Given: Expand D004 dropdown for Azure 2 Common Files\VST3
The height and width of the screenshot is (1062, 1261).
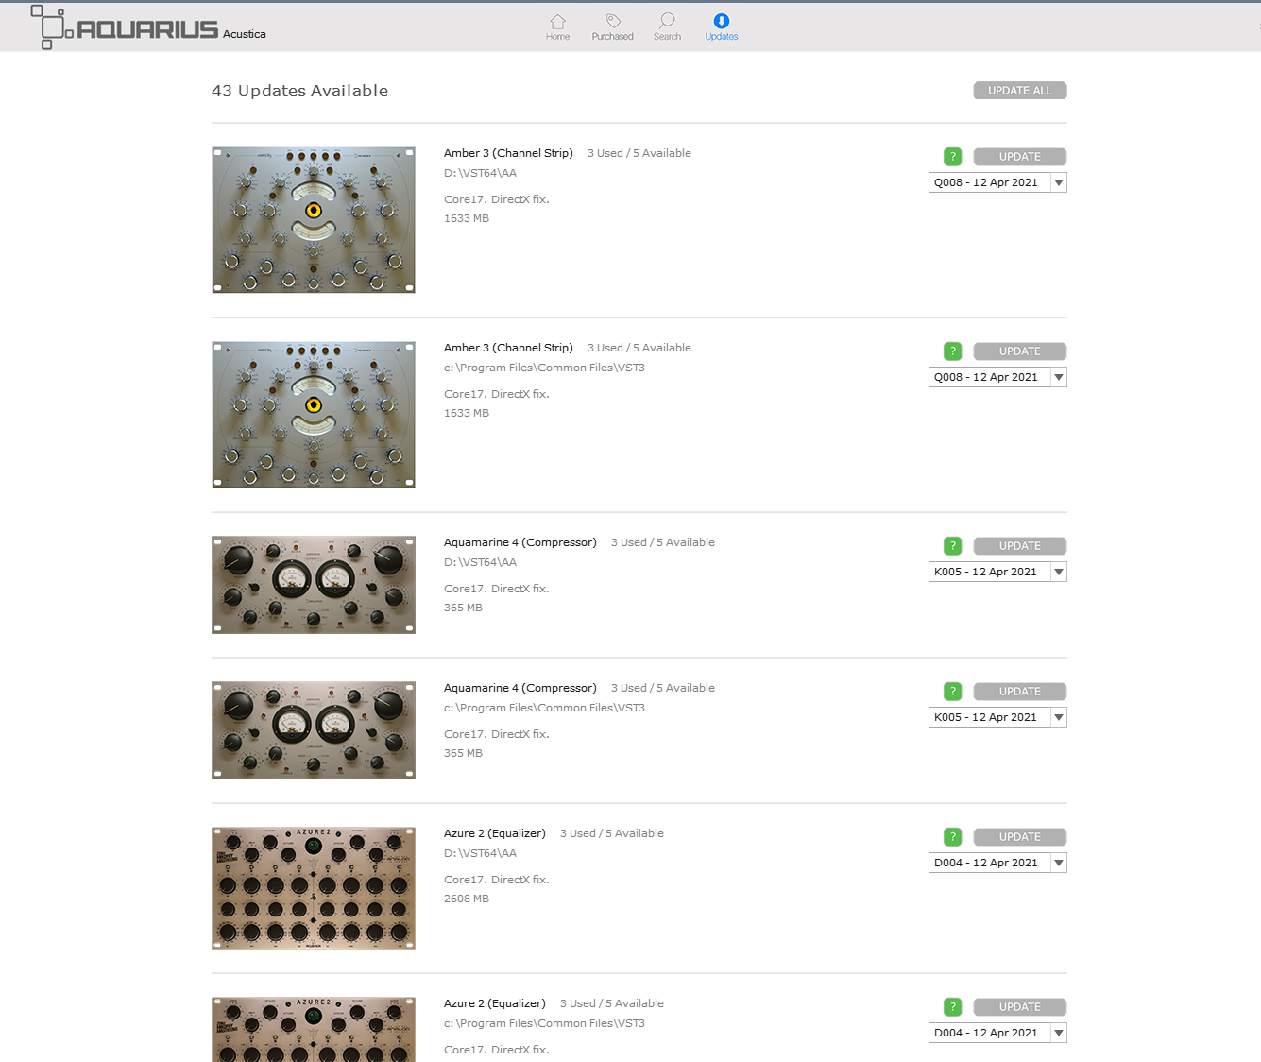Looking at the screenshot, I should click(997, 1033).
